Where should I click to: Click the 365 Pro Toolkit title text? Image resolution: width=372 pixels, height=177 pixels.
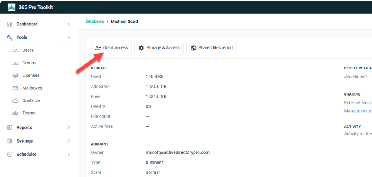click(36, 7)
